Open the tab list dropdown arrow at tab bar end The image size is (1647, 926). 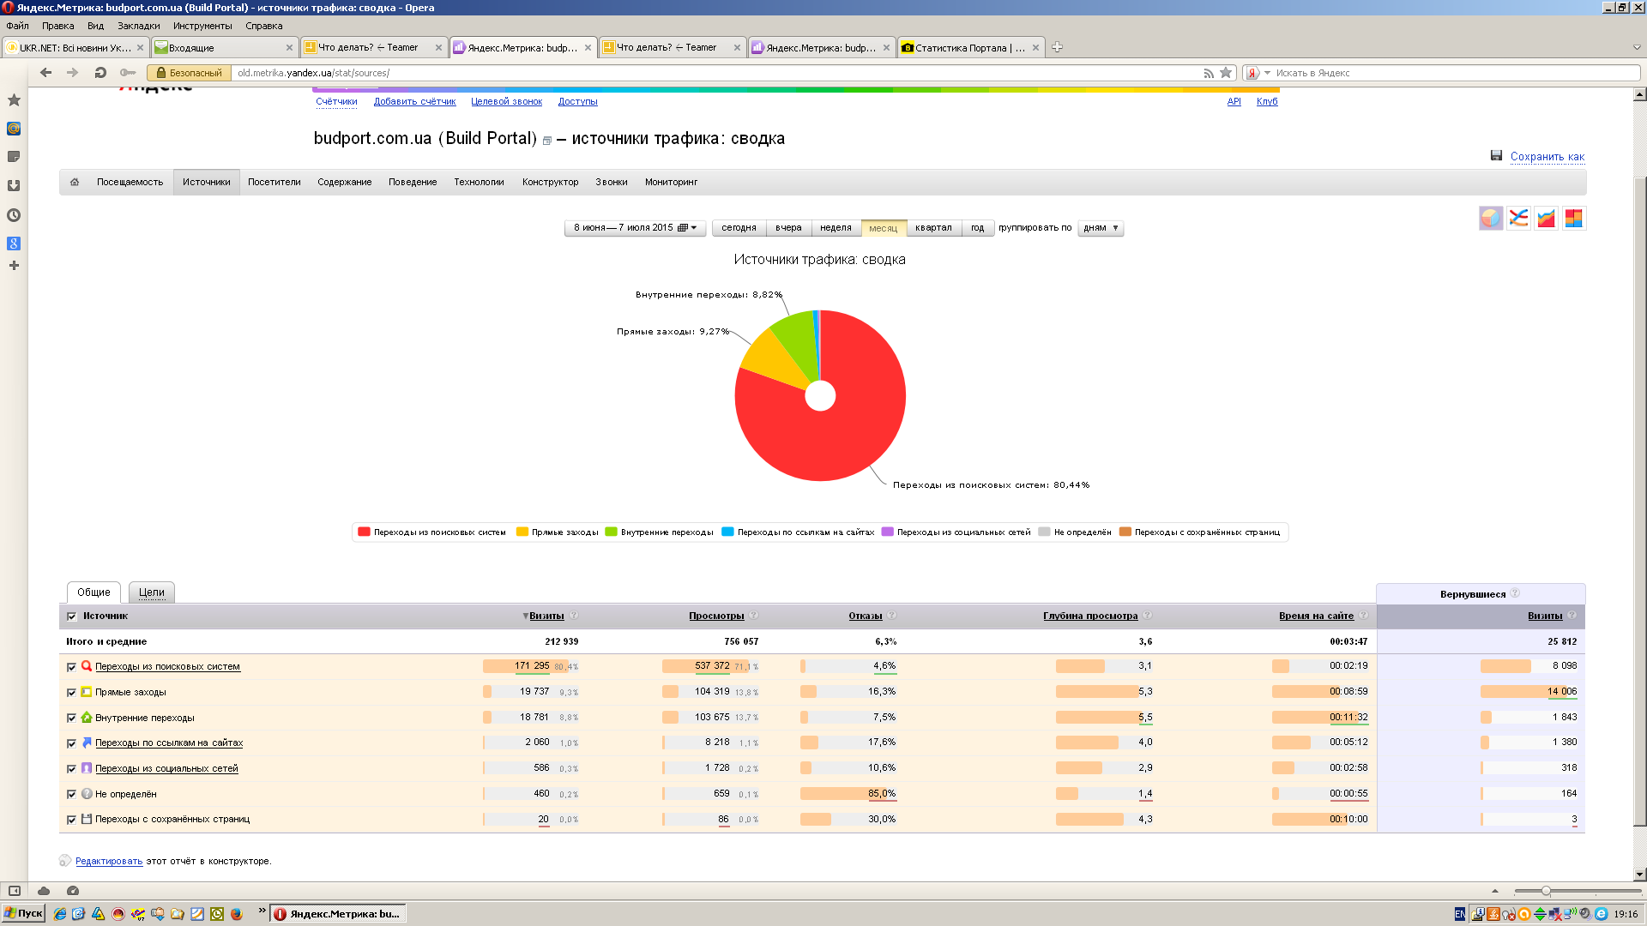point(1637,47)
